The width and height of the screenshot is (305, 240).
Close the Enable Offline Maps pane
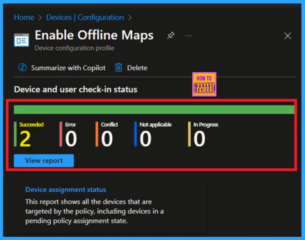click(x=288, y=36)
